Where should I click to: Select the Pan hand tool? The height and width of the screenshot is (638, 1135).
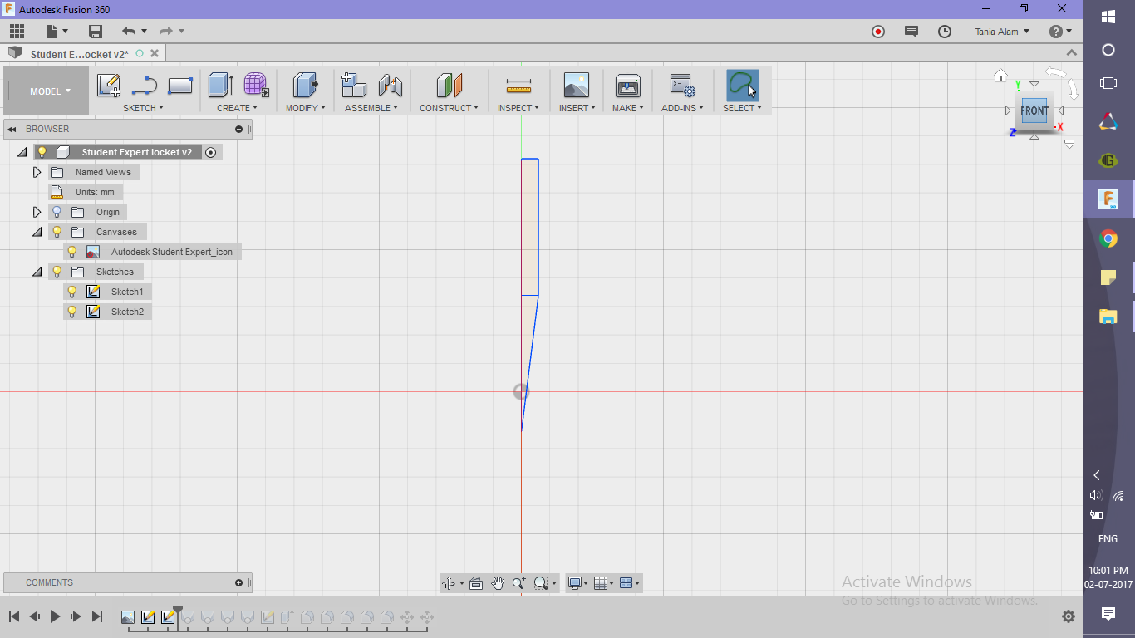coord(498,583)
